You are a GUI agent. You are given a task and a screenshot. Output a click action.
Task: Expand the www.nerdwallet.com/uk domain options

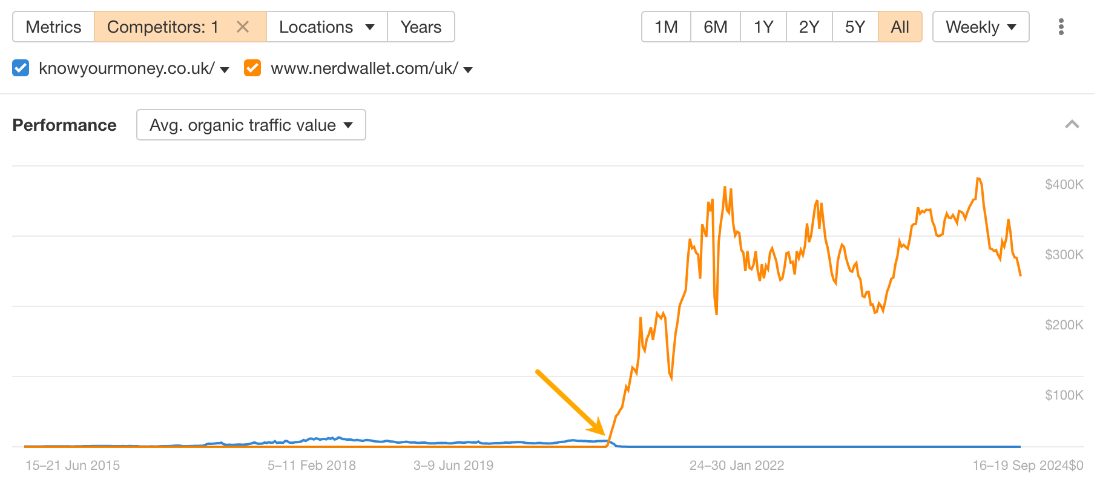(468, 70)
